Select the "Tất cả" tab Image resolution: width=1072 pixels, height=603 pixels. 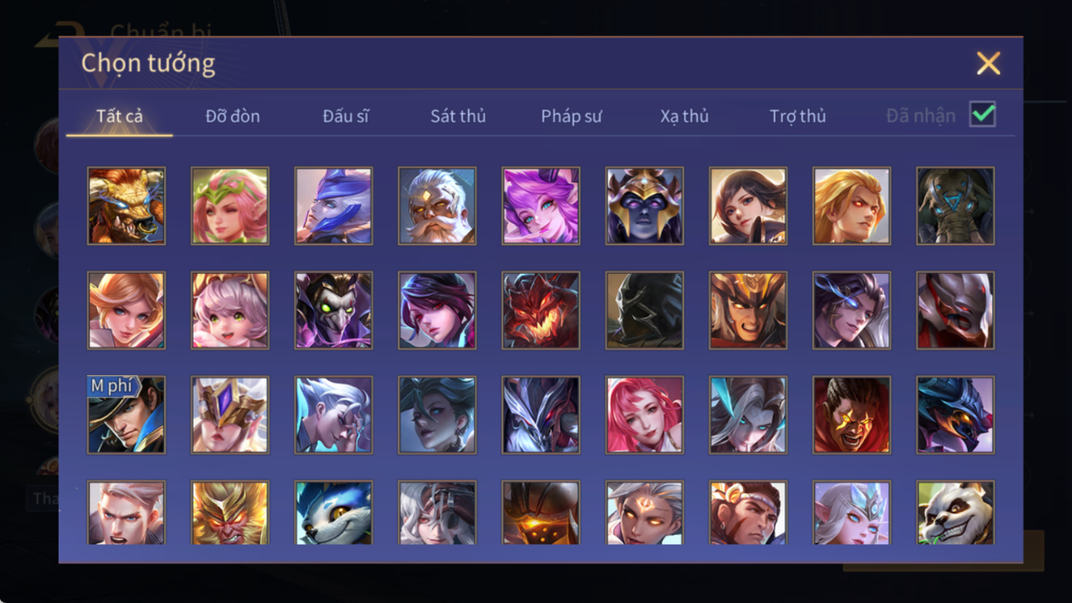click(x=119, y=116)
